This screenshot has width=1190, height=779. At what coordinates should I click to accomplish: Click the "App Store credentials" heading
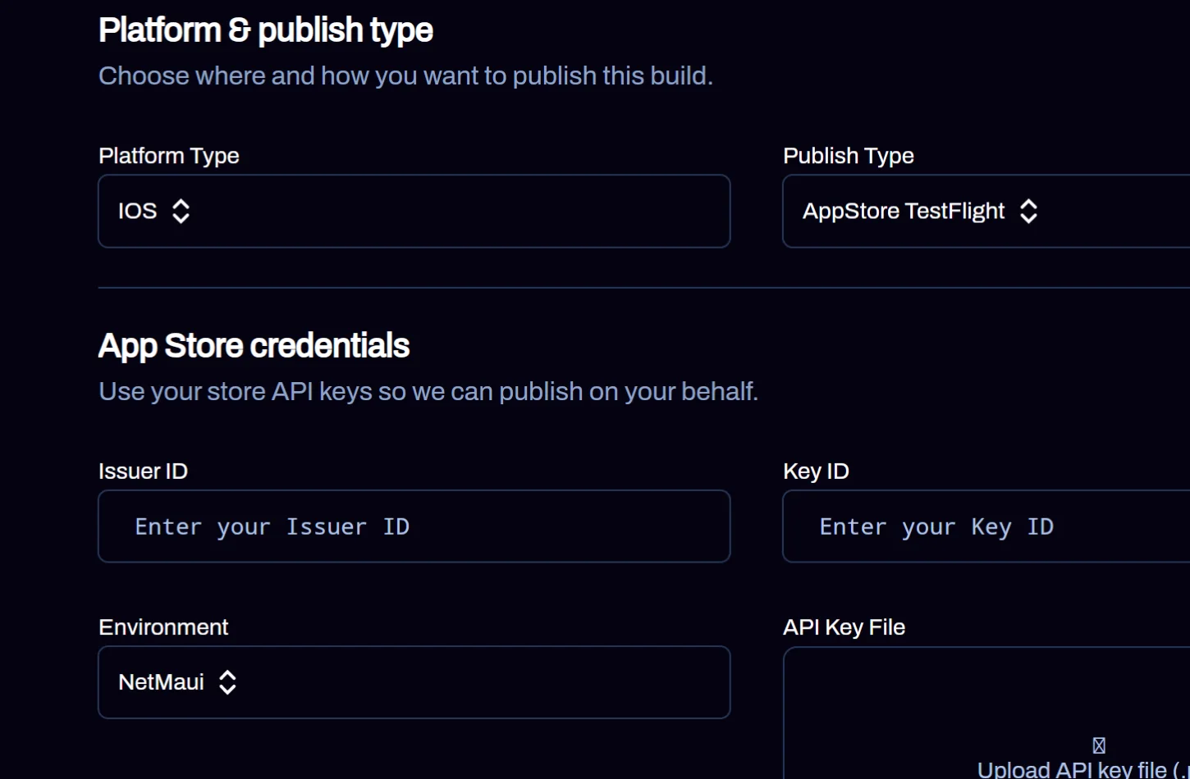(x=254, y=346)
